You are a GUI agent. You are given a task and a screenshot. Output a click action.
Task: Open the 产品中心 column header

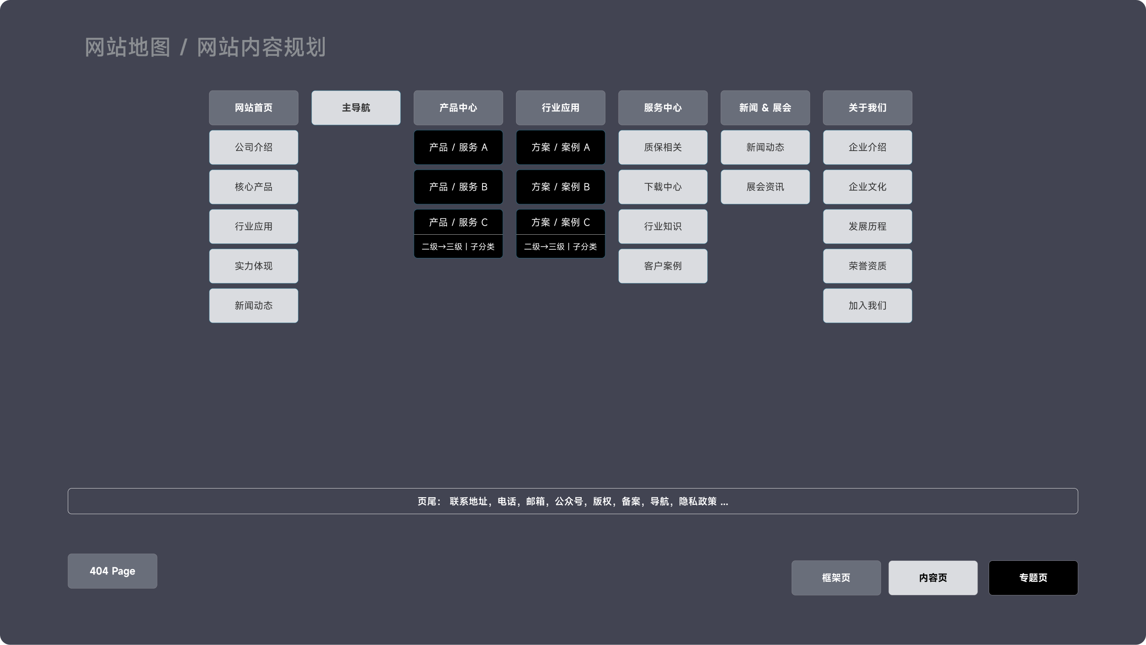point(458,108)
